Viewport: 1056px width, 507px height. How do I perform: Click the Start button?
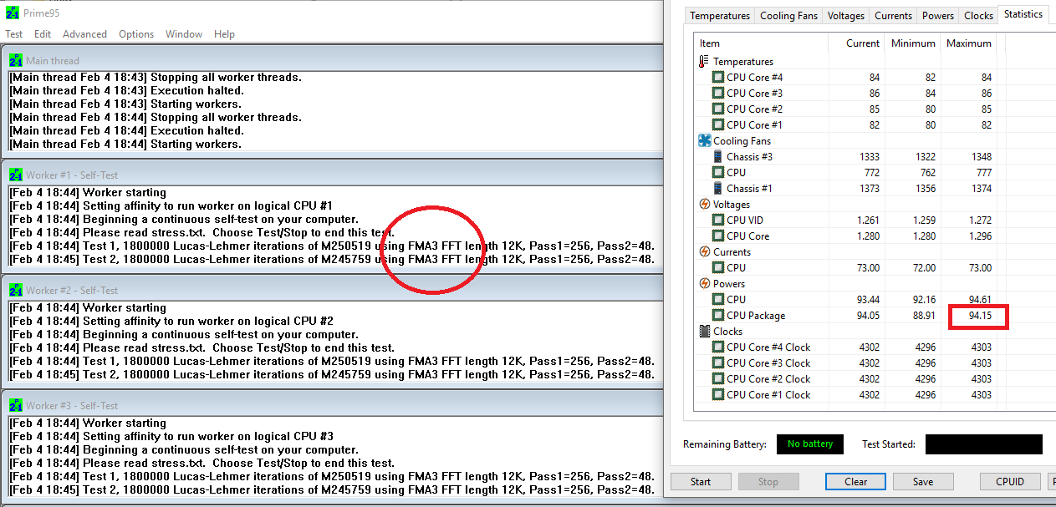point(701,482)
